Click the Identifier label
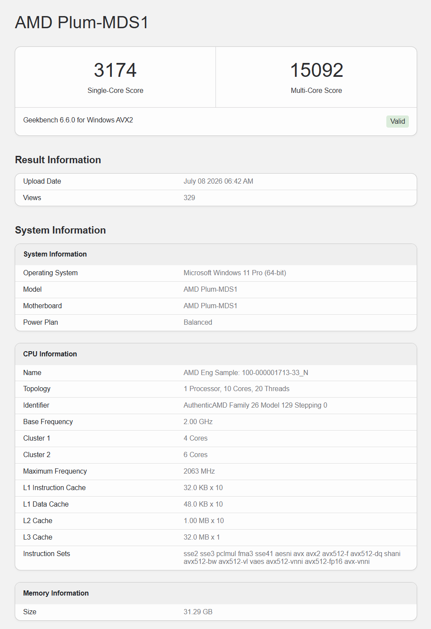 point(36,405)
